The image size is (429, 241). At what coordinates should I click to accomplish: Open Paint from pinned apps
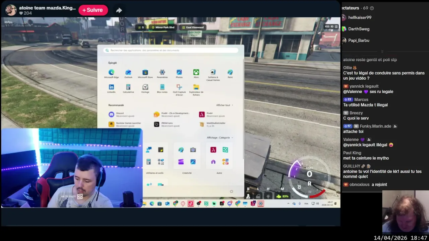(x=230, y=74)
